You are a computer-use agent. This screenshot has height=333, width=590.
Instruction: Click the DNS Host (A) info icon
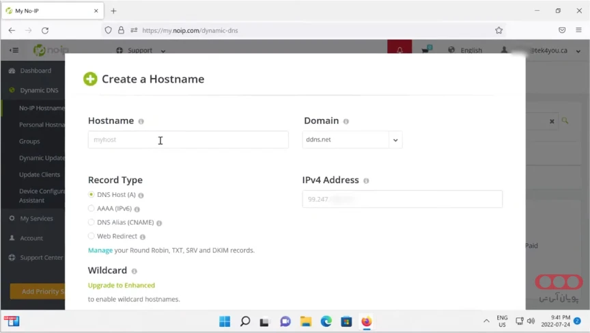tap(141, 195)
